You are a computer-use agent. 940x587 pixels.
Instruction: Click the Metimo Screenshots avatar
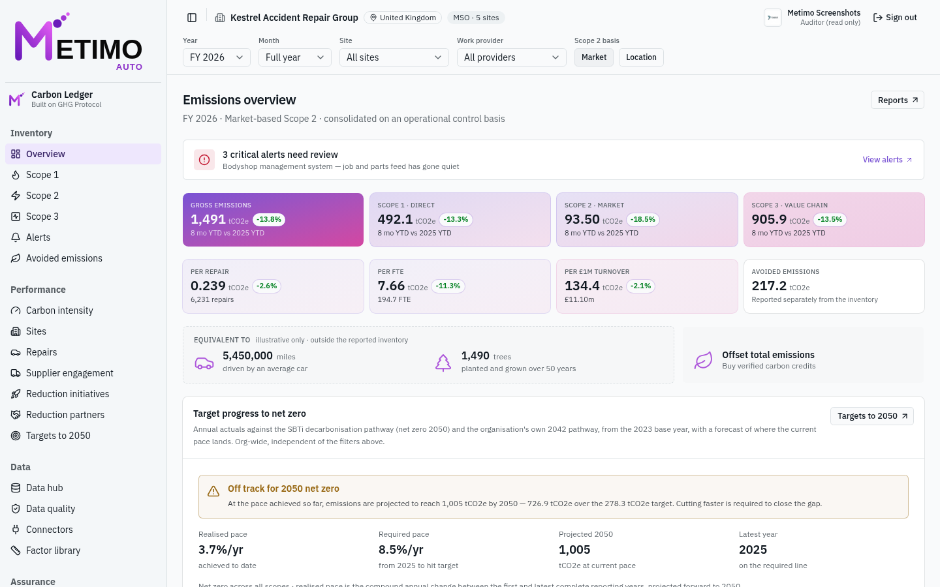click(x=773, y=18)
